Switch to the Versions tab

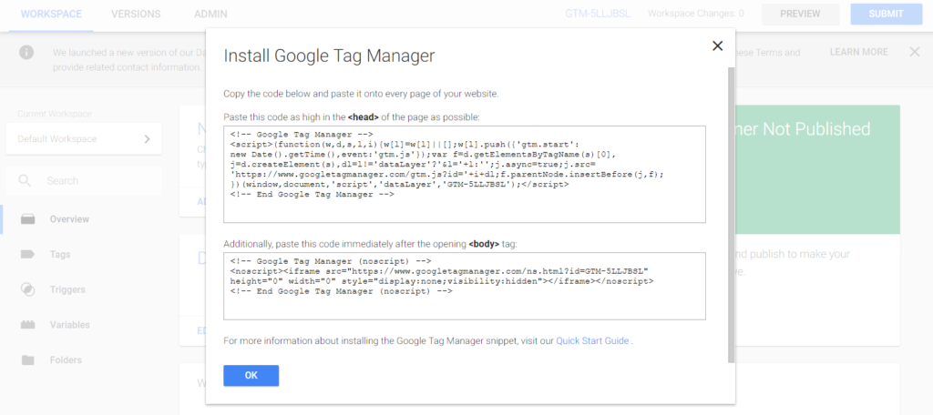[x=136, y=15]
